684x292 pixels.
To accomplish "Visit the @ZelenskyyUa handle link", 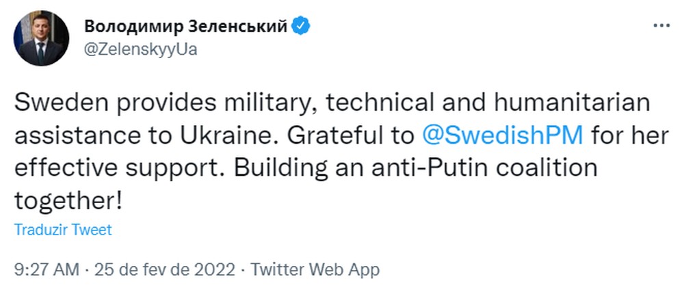I will [x=140, y=50].
